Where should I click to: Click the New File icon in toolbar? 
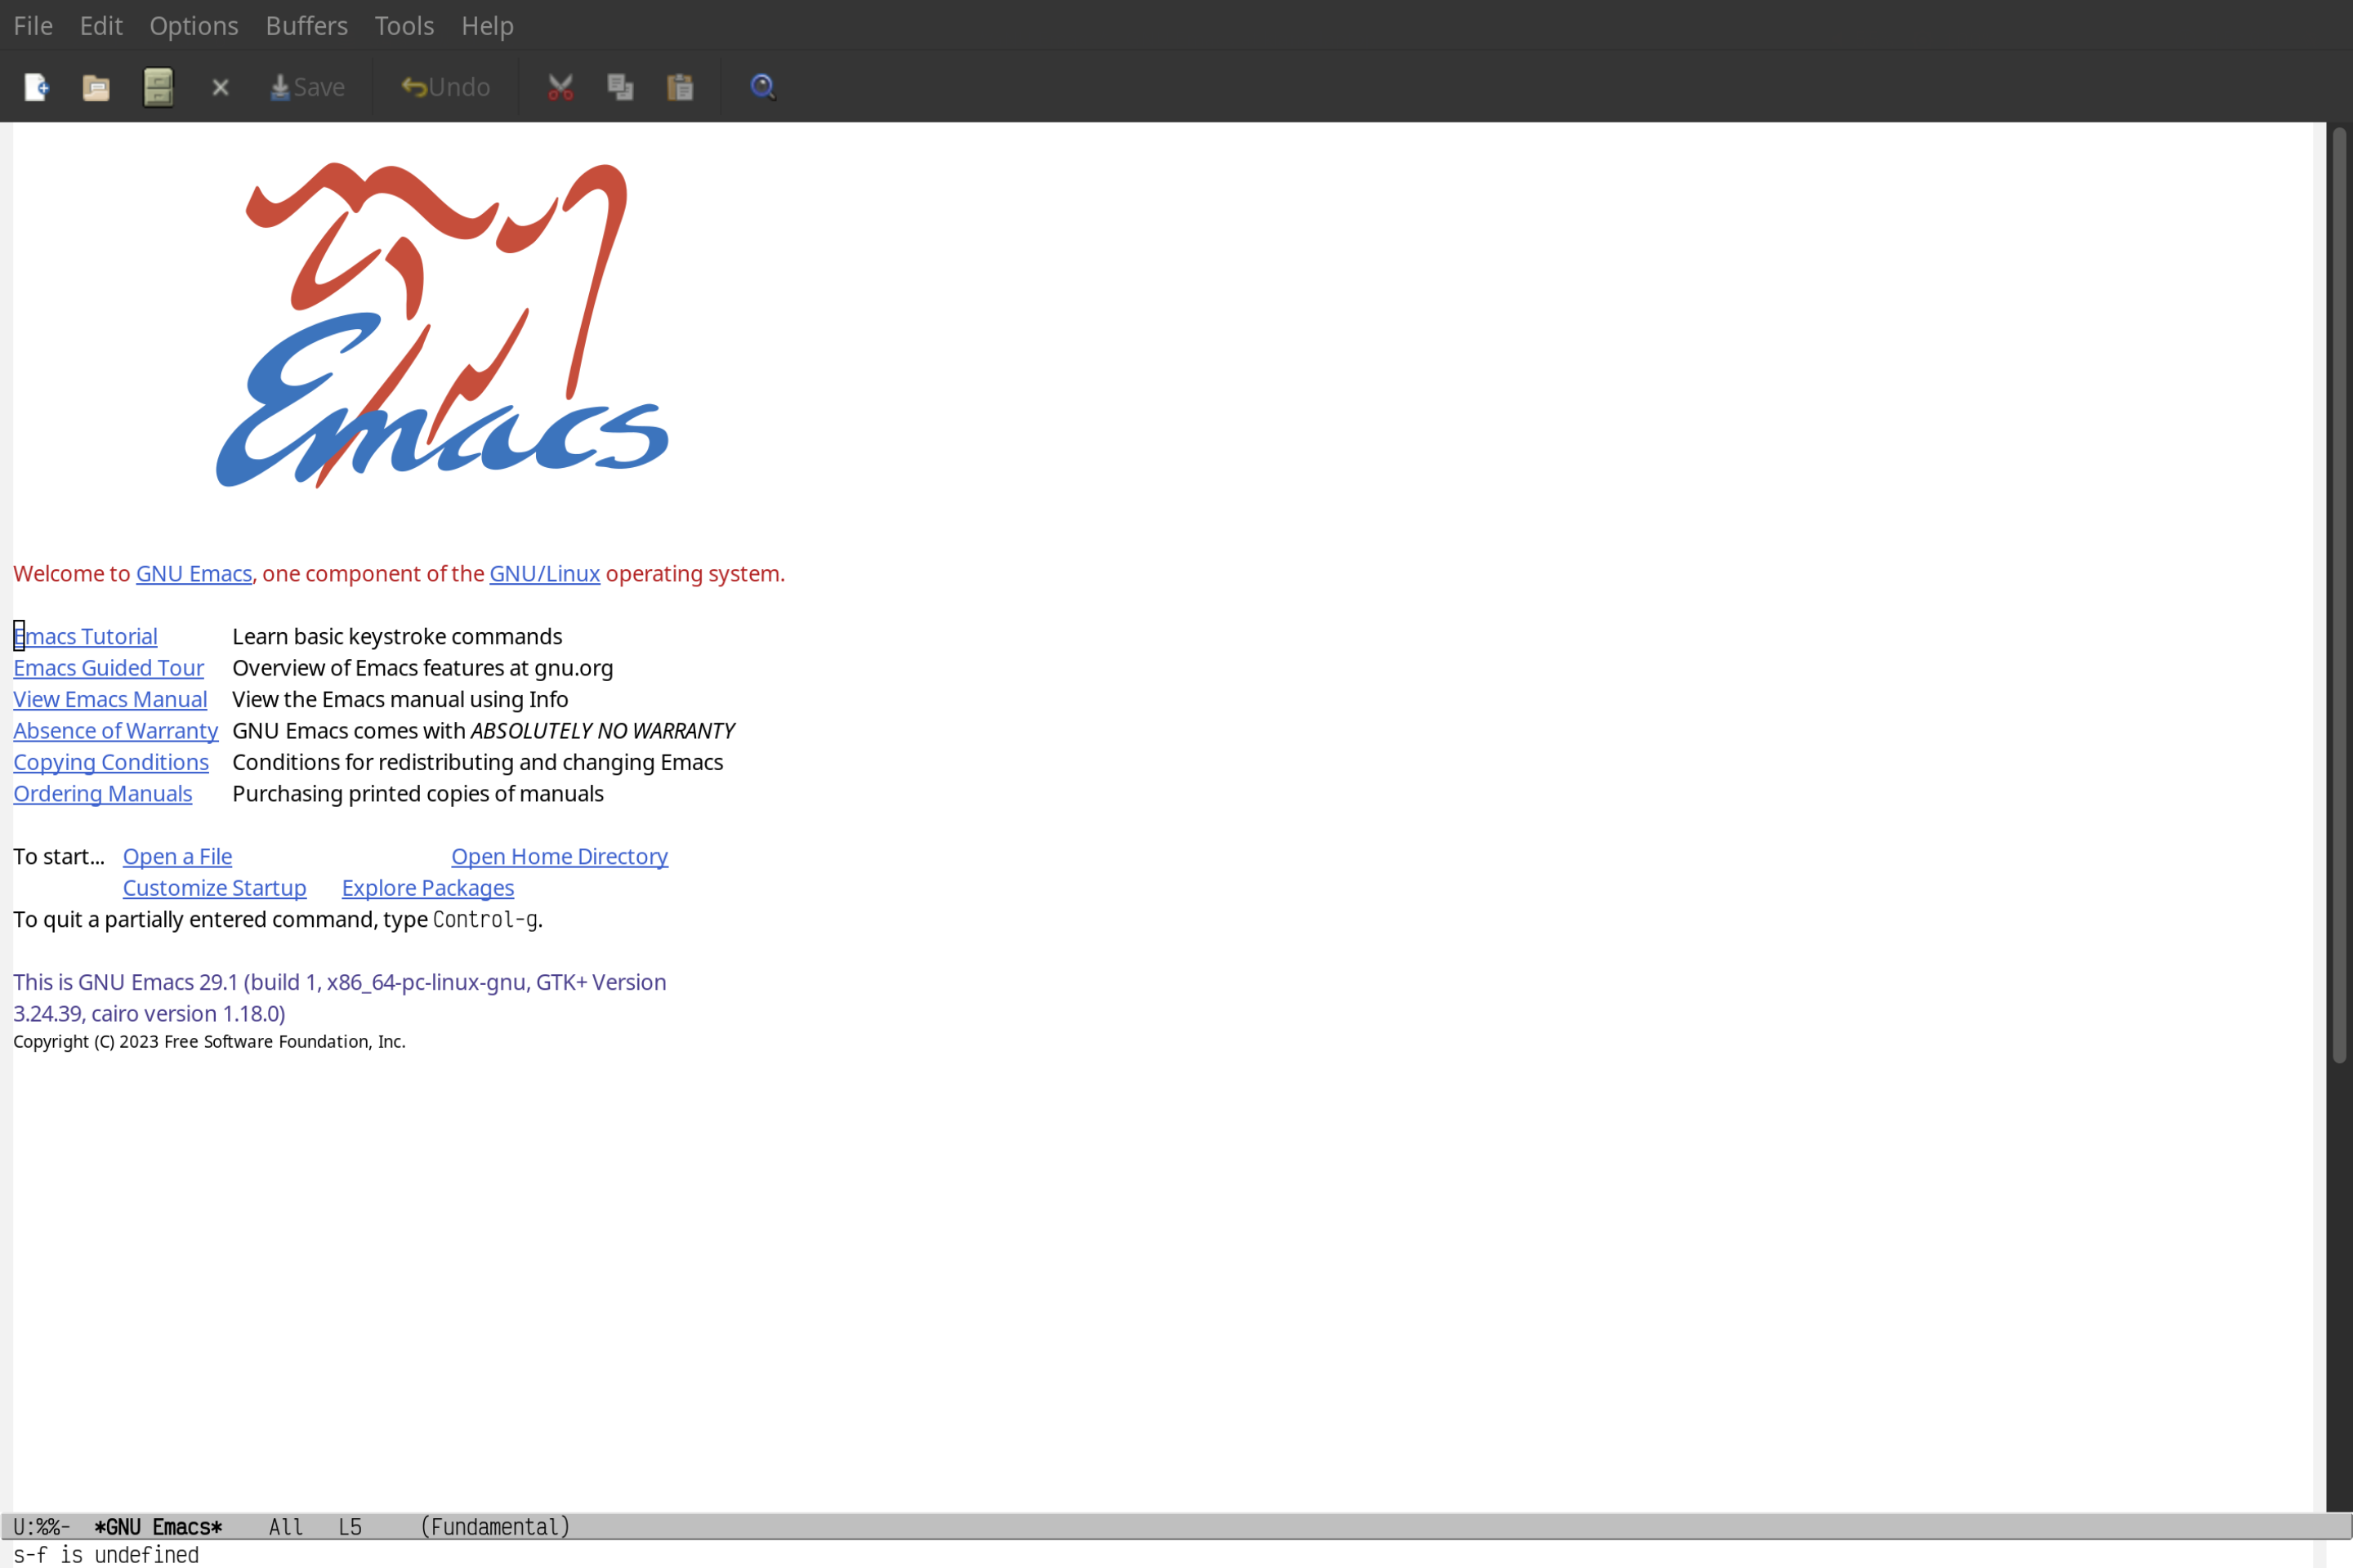(35, 86)
